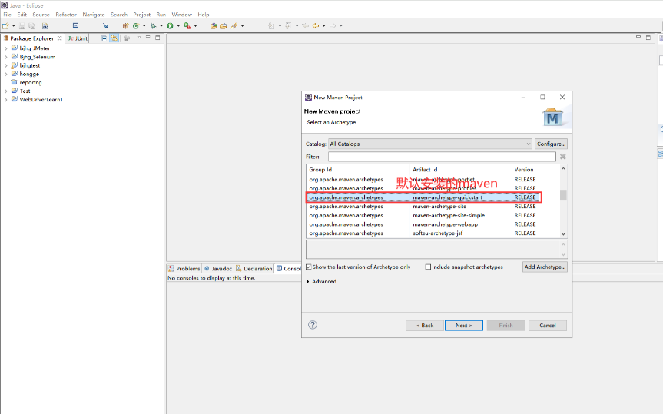
Task: Click the Back button
Action: (425, 325)
